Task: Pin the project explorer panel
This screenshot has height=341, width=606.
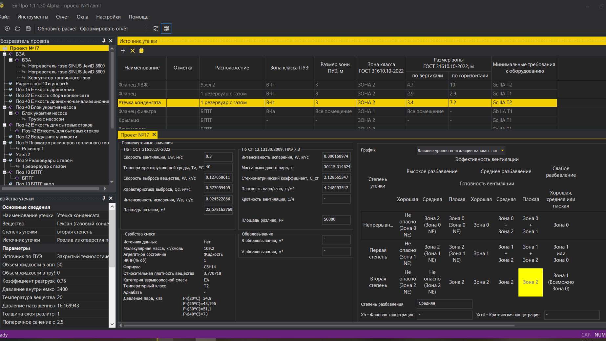Action: (x=104, y=41)
